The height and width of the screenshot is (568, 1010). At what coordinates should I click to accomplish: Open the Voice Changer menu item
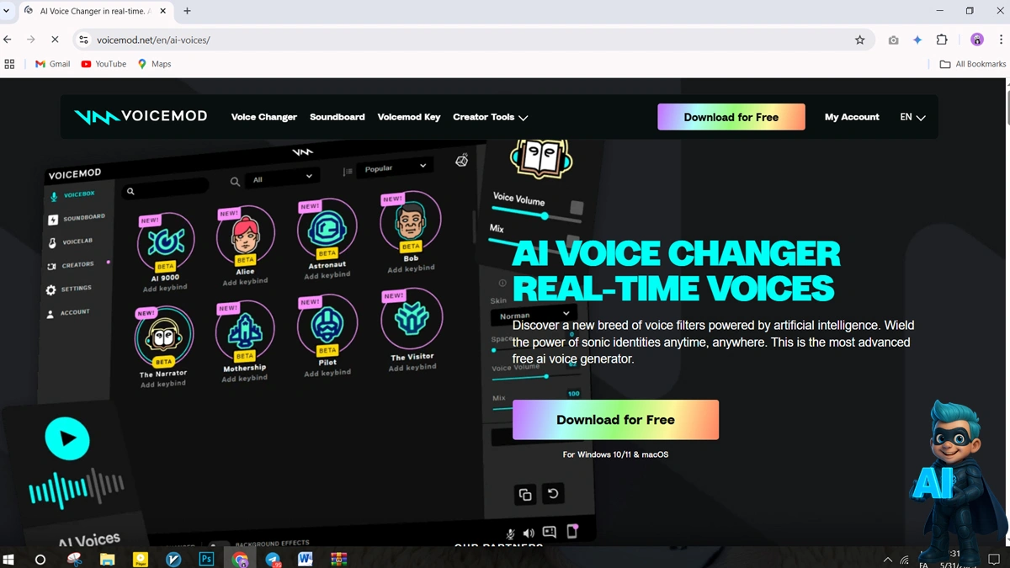264,117
